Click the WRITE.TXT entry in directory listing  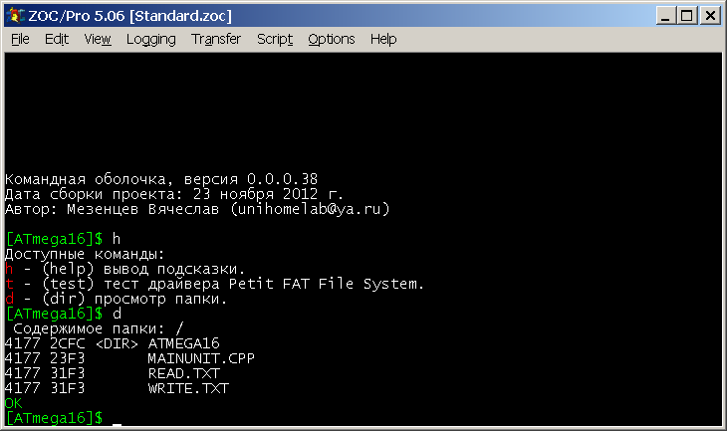click(187, 388)
